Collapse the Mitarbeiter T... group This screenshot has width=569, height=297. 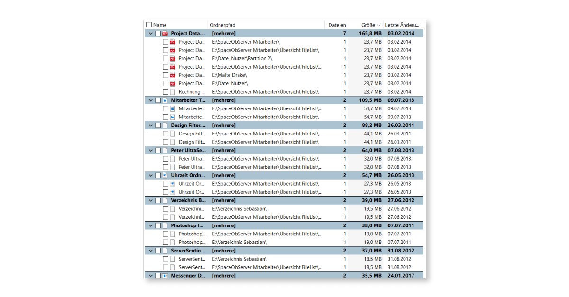[x=151, y=100]
